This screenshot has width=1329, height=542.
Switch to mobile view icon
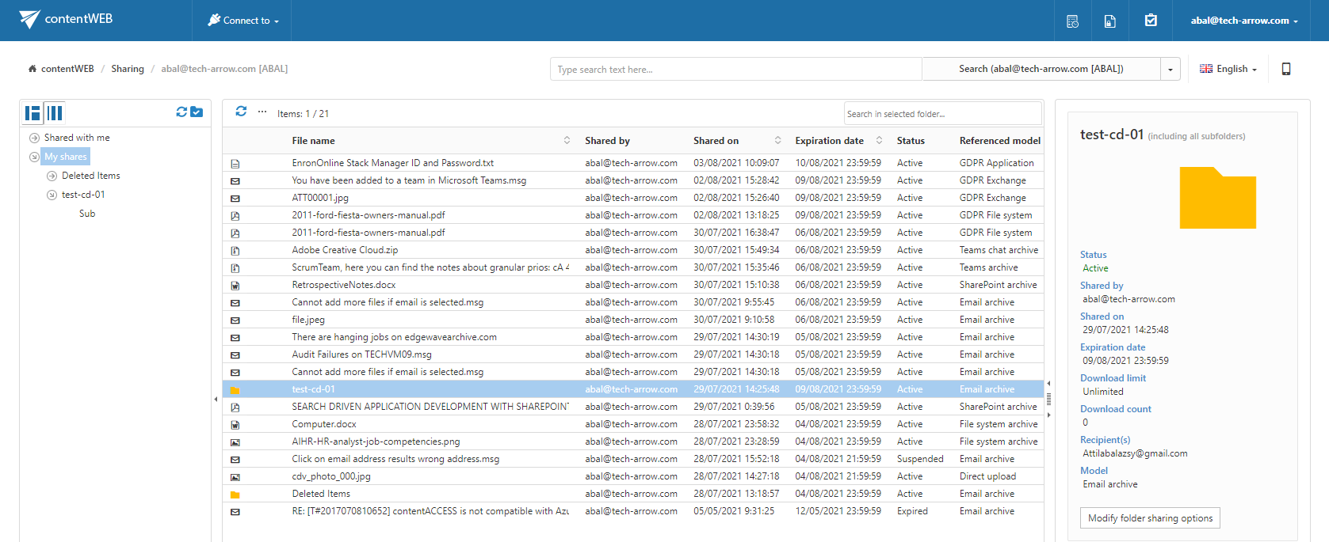[1286, 69]
